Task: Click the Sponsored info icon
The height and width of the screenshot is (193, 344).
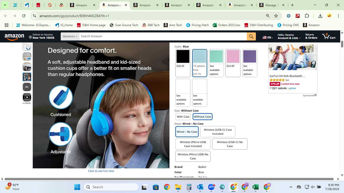Action: pyautogui.click(x=315, y=95)
